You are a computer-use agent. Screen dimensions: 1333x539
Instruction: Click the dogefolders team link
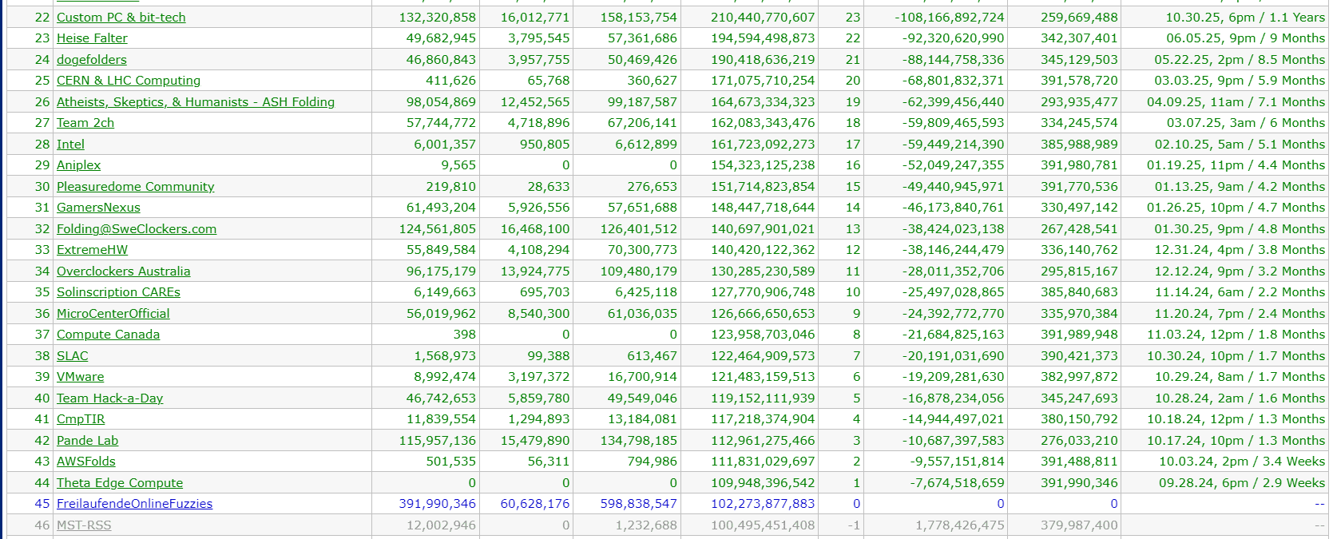(x=92, y=59)
